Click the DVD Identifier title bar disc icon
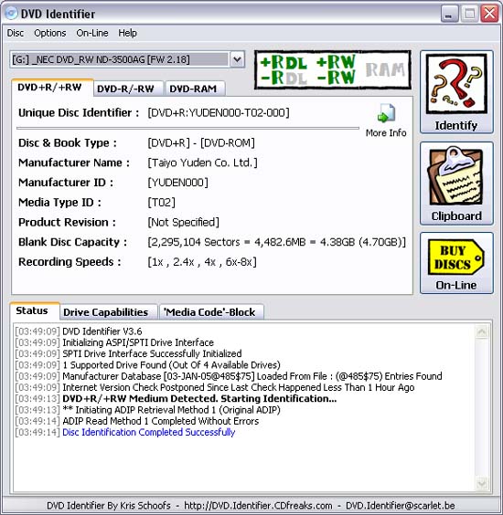 (11, 14)
